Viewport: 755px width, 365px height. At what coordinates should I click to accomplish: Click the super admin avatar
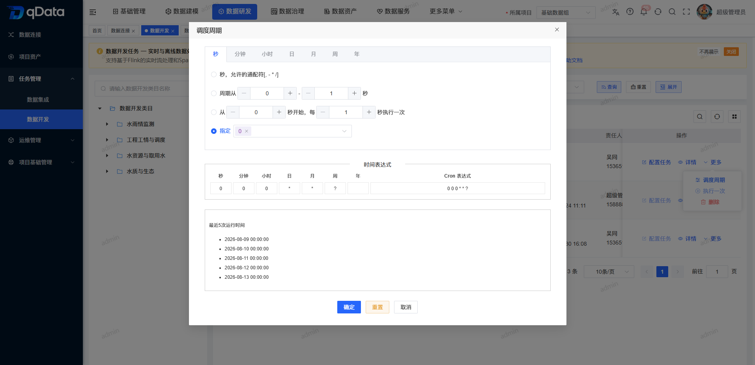click(705, 12)
